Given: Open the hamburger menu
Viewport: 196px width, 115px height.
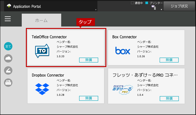Looking at the screenshot, I should pyautogui.click(x=8, y=19).
